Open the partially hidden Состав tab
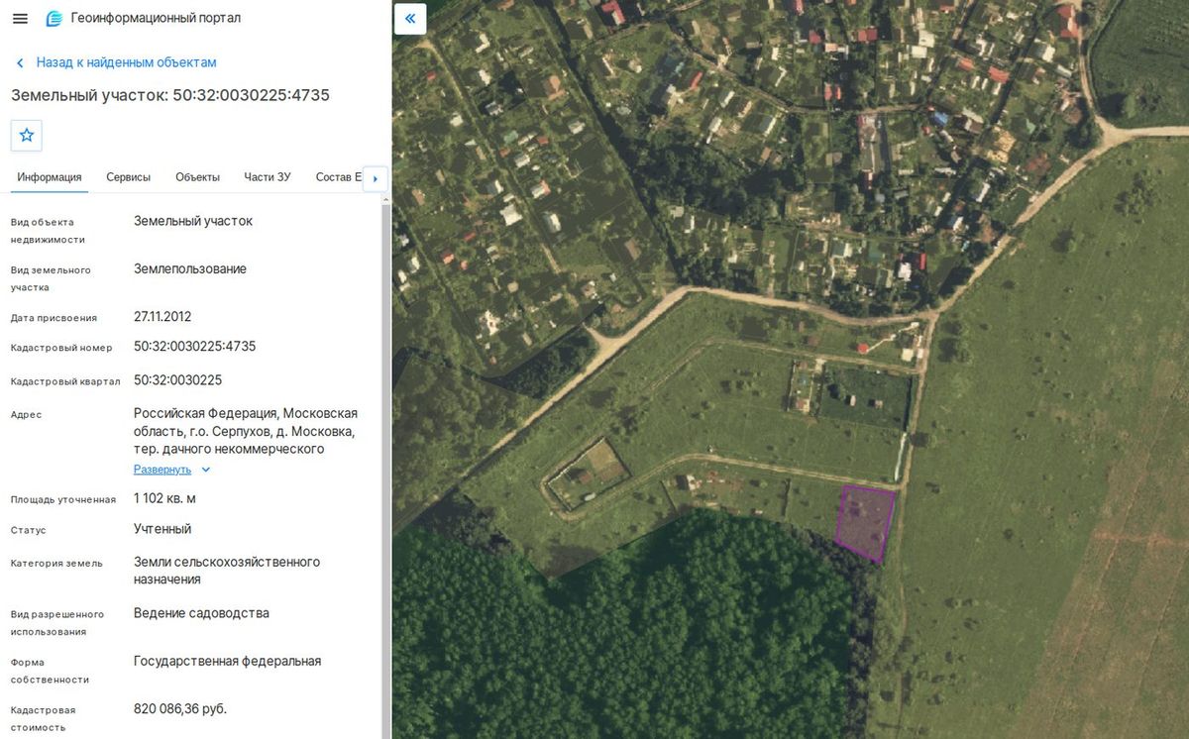The height and width of the screenshot is (739, 1189). tap(339, 177)
